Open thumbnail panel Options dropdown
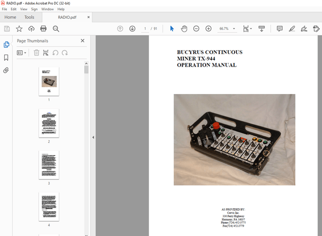This screenshot has height=236, width=322. [21, 53]
